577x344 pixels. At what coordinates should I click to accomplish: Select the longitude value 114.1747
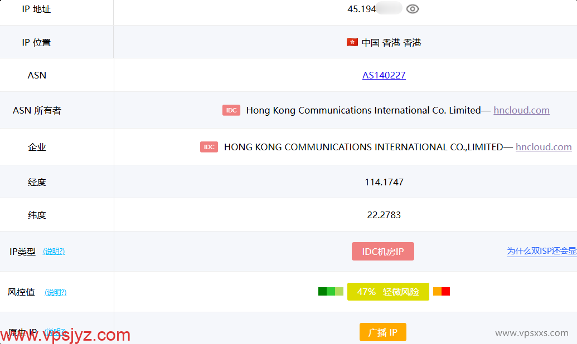tap(384, 181)
